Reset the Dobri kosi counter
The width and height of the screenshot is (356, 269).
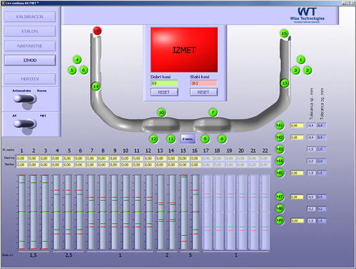(x=164, y=92)
